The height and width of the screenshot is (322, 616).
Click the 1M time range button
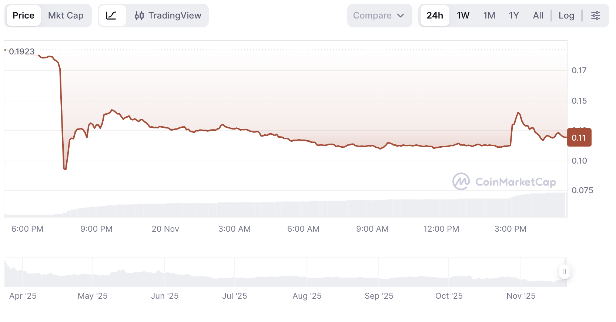click(489, 15)
